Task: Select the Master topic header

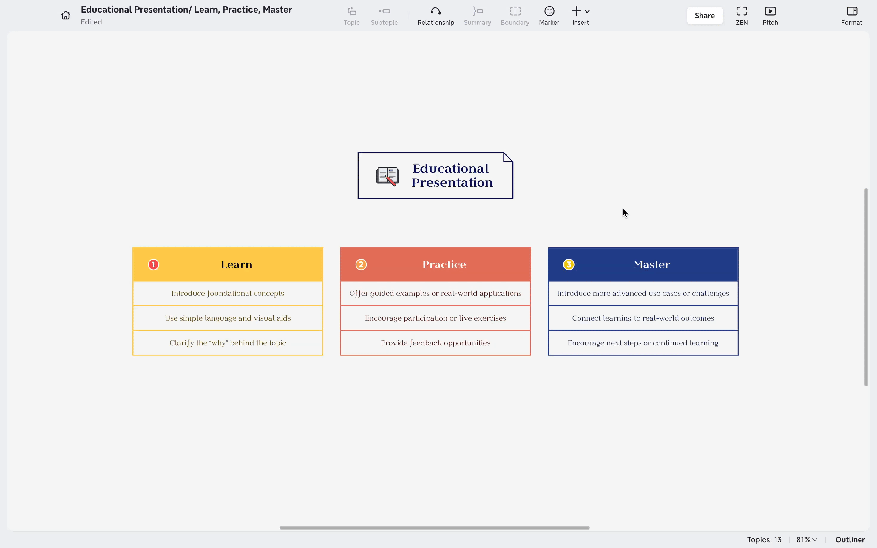Action: [643, 264]
